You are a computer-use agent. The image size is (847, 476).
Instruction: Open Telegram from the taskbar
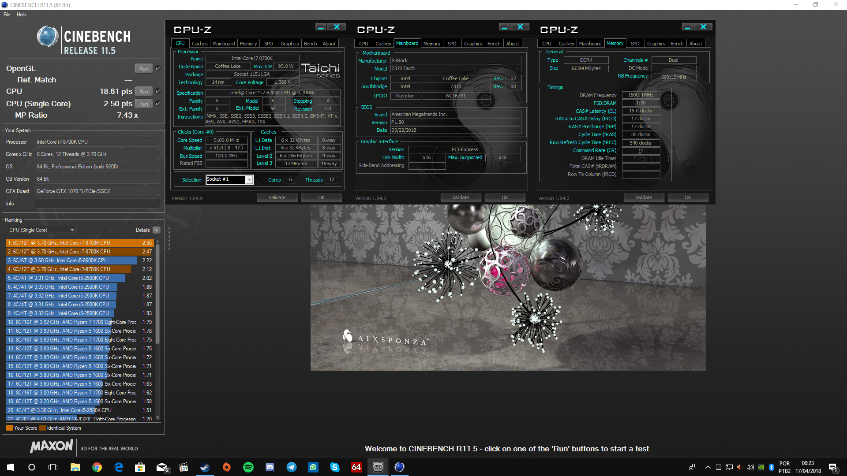coord(291,467)
